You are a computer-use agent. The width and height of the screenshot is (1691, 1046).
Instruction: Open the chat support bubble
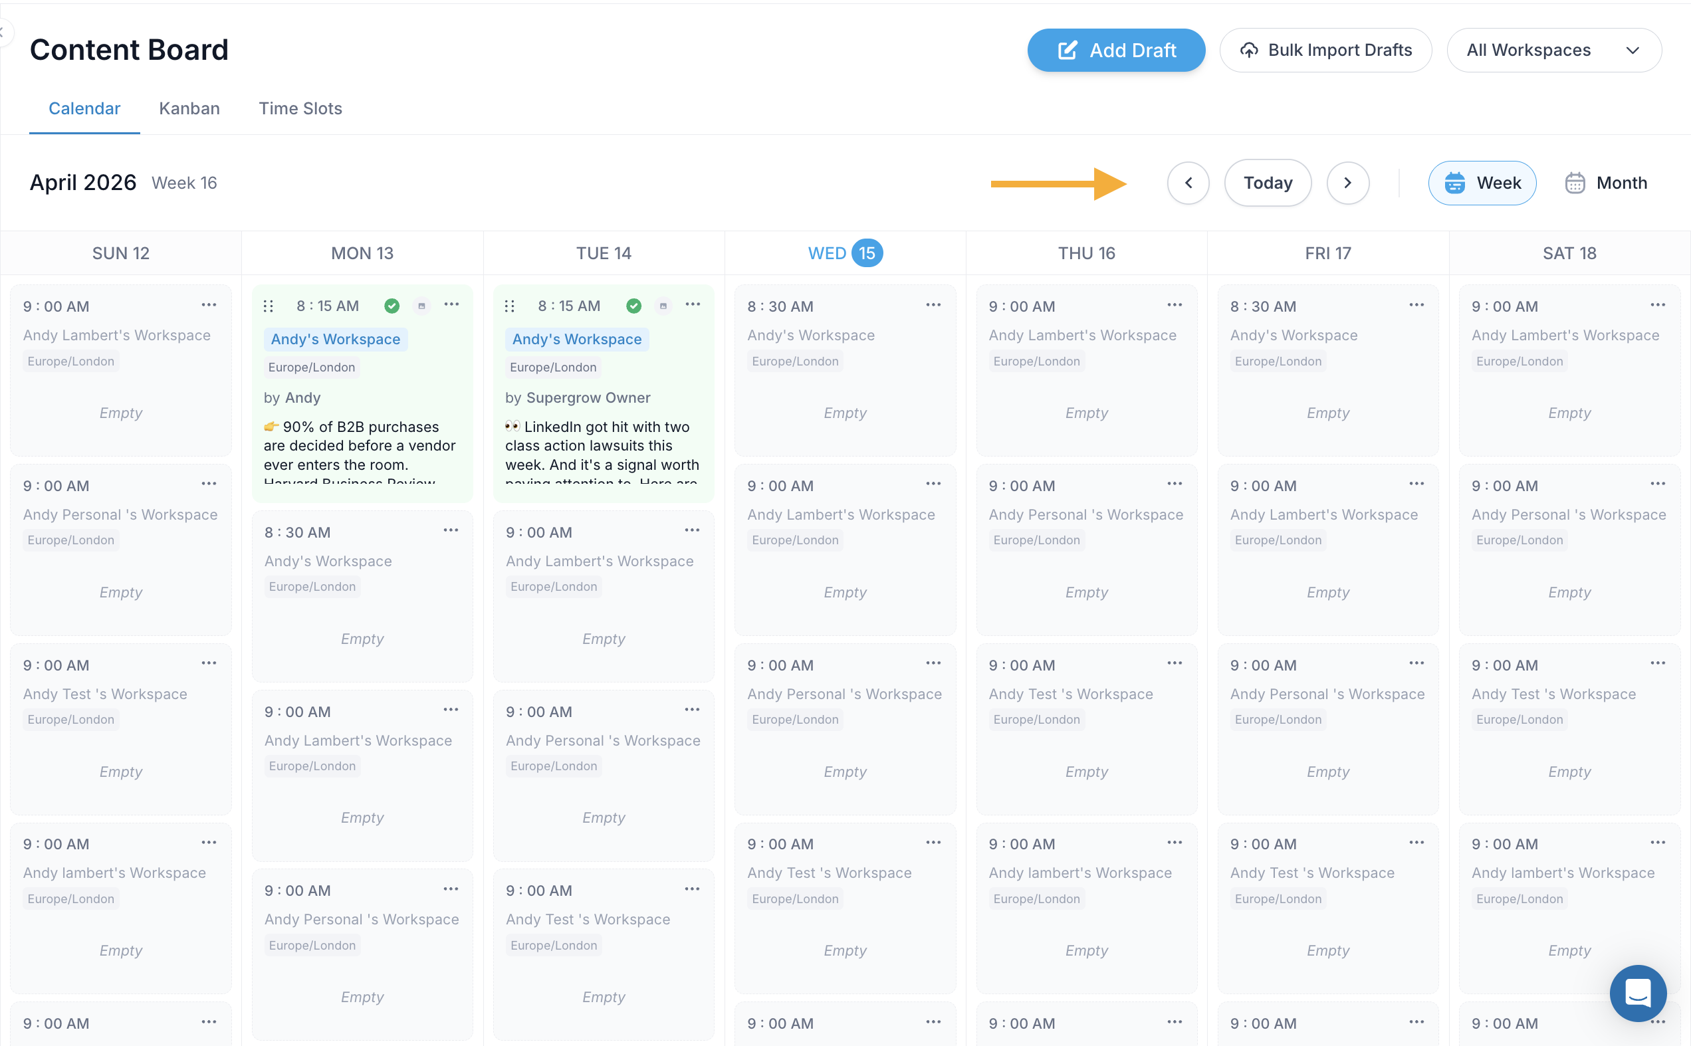pyautogui.click(x=1638, y=993)
